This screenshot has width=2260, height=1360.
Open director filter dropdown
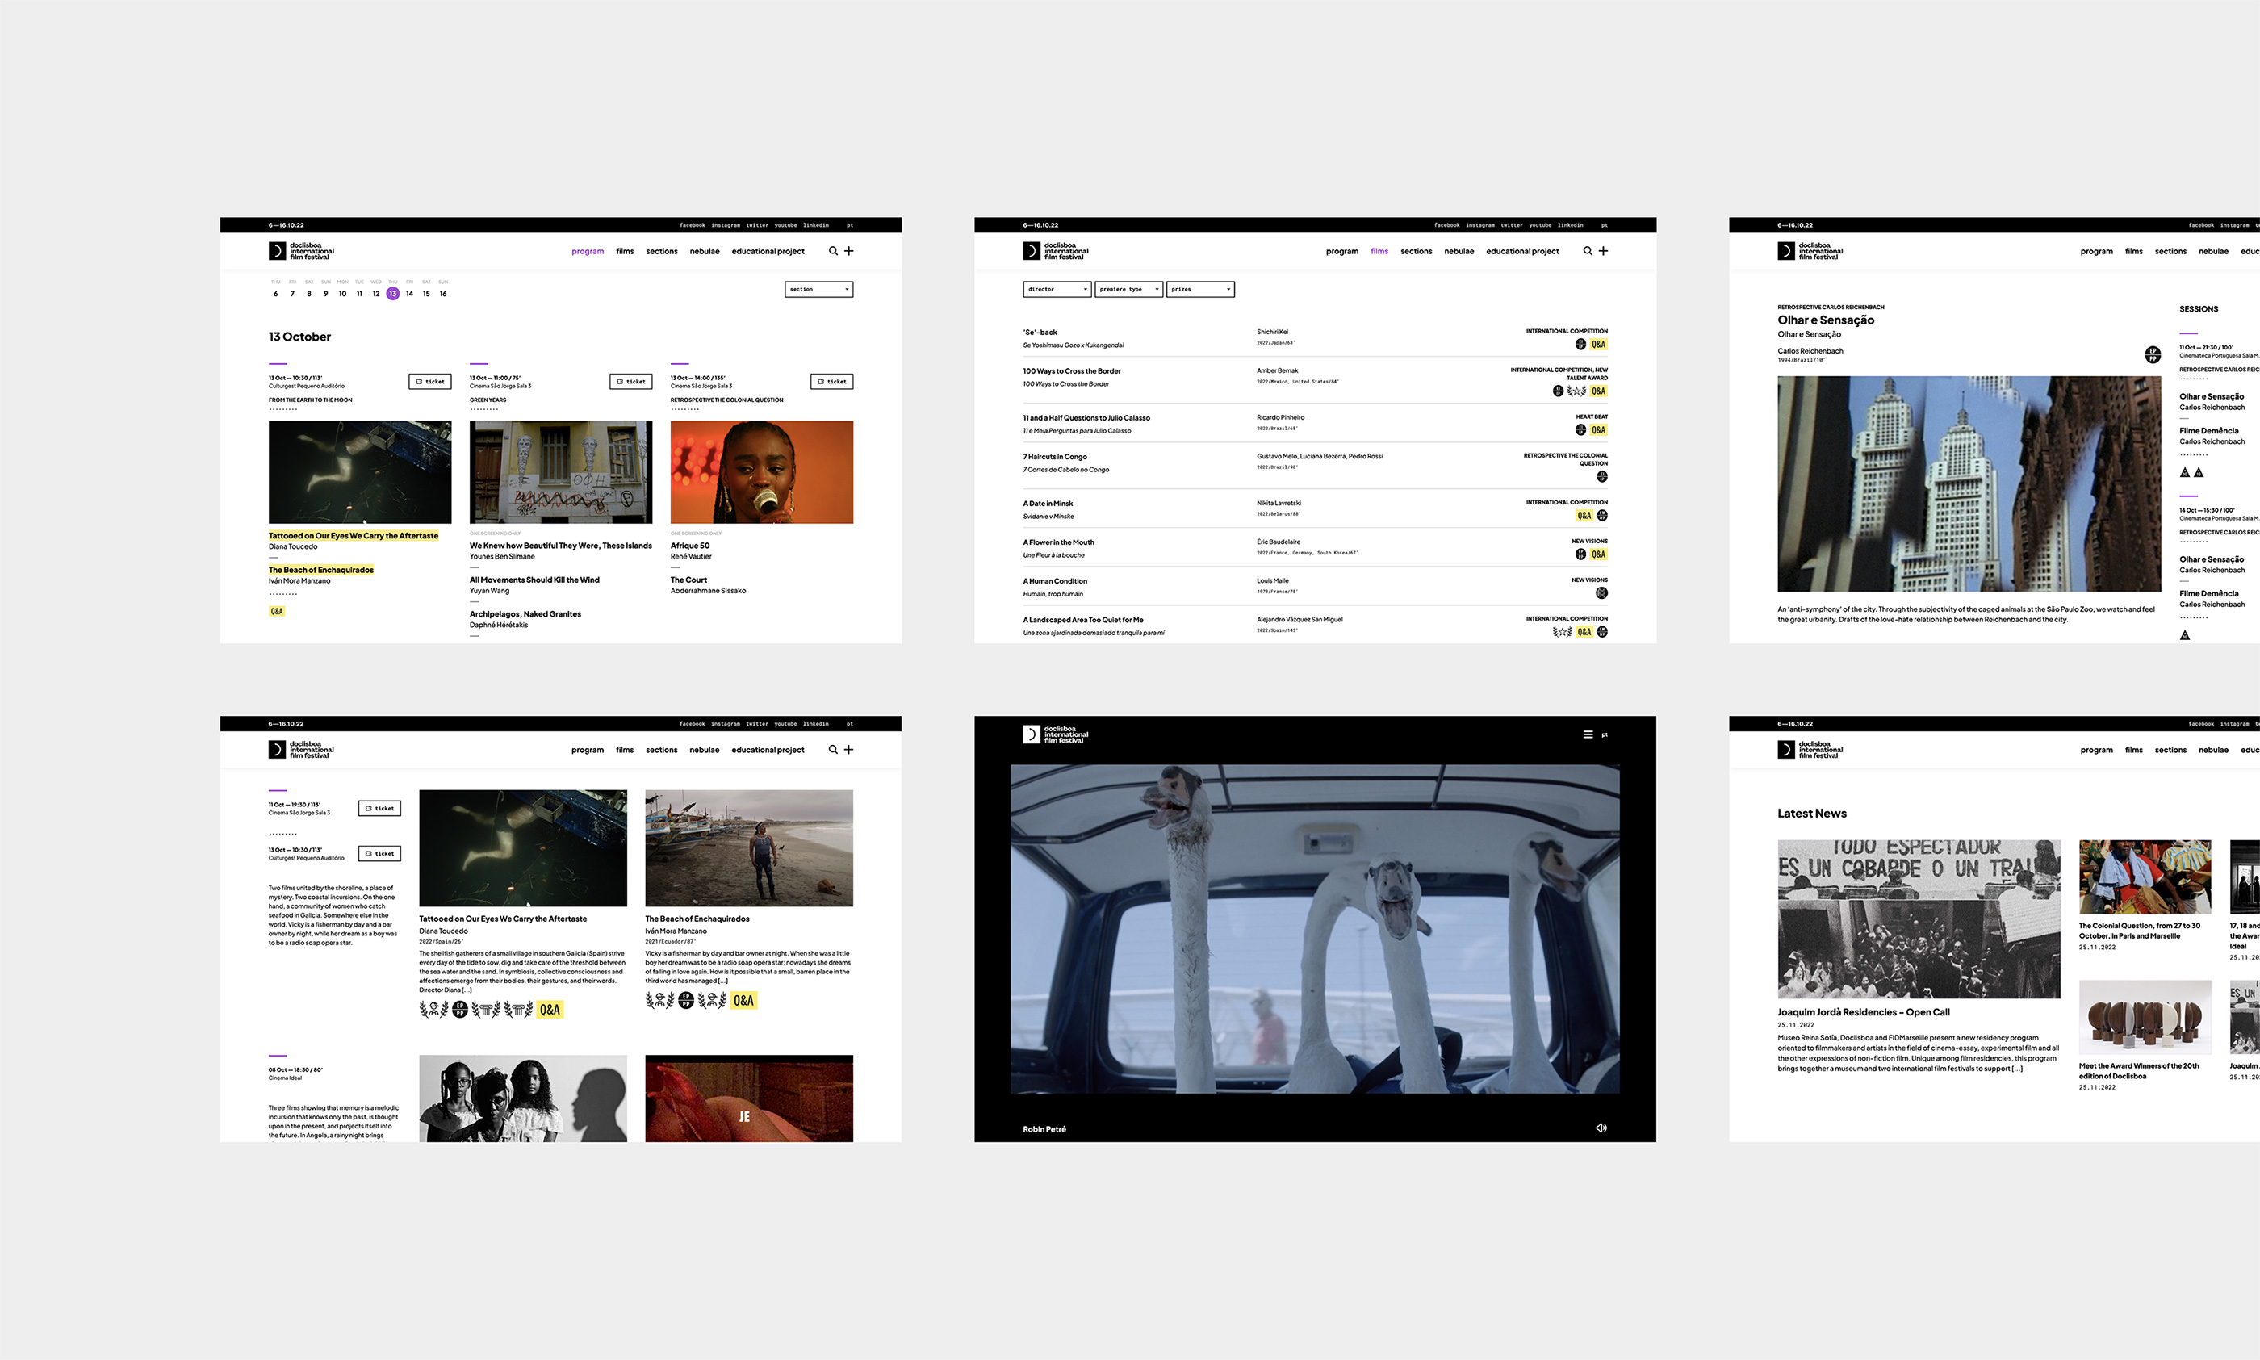[x=1057, y=290]
